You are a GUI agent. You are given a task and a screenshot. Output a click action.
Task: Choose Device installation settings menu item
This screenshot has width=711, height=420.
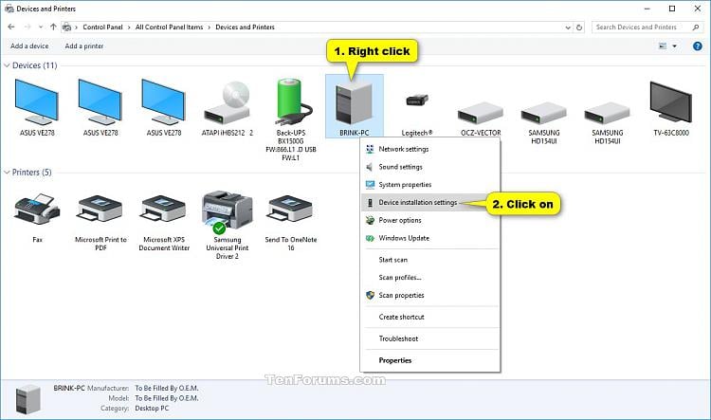[429, 202]
